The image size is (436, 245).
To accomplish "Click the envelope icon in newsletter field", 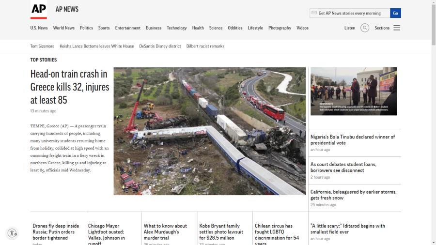I will [x=314, y=13].
